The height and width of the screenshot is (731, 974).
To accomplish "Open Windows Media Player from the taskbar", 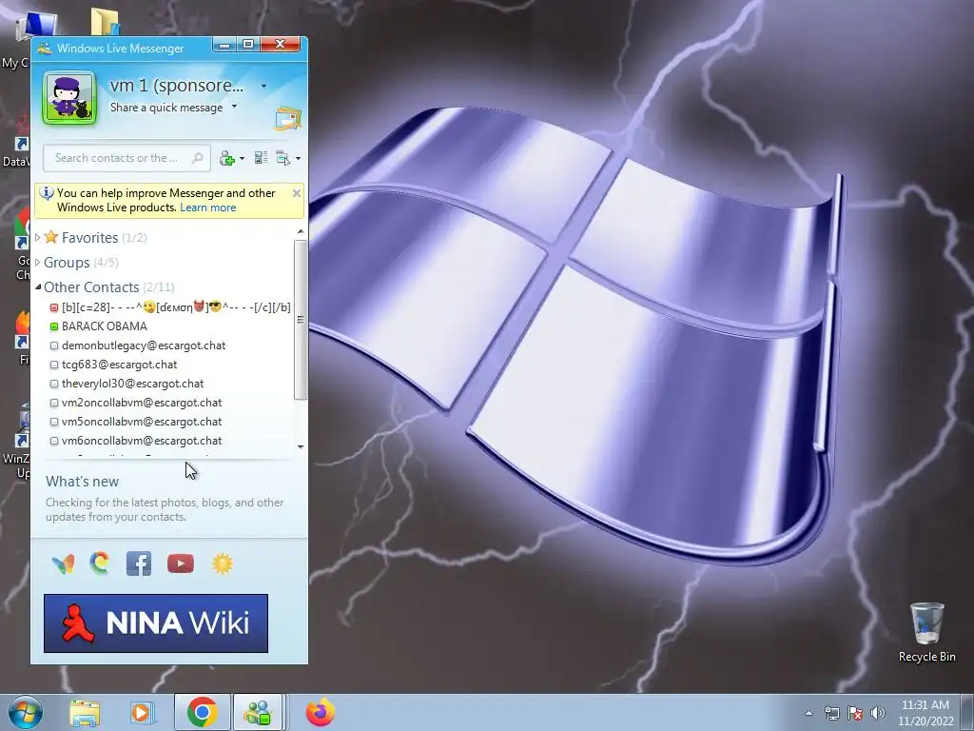I will pos(141,713).
